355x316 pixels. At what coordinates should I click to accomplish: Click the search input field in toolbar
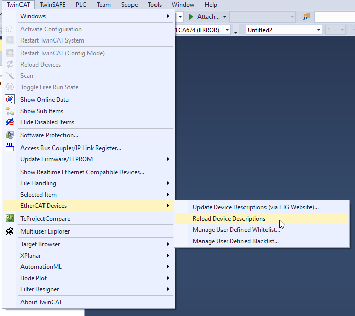coord(335,17)
